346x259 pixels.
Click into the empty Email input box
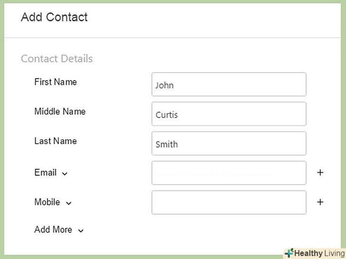(x=229, y=173)
